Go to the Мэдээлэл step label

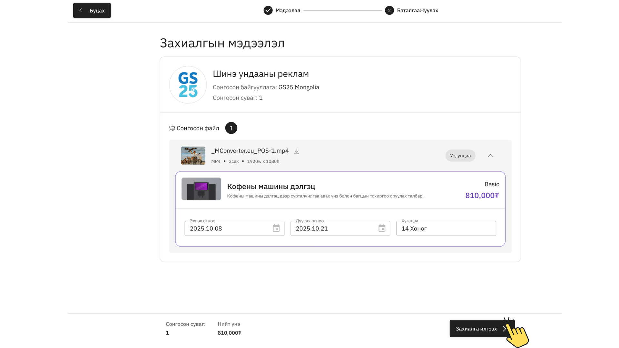pos(288,10)
